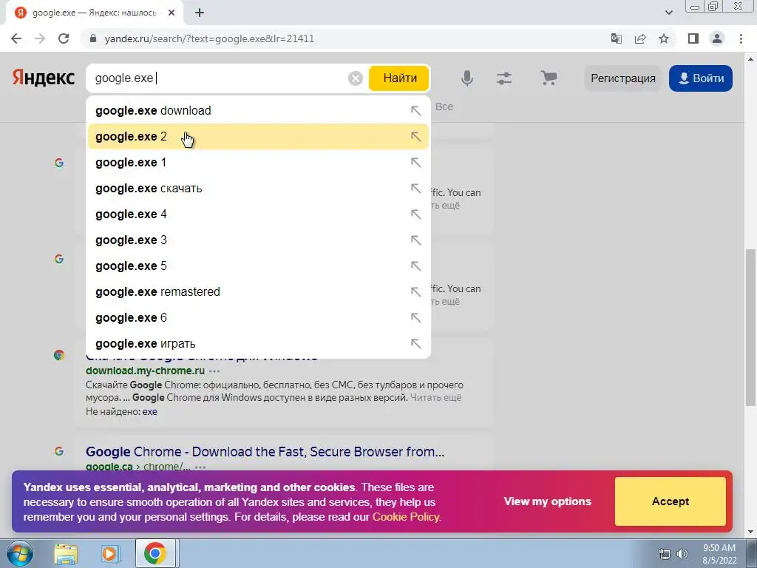Select suggestion google.exe 1
757x568 pixels.
tap(258, 162)
